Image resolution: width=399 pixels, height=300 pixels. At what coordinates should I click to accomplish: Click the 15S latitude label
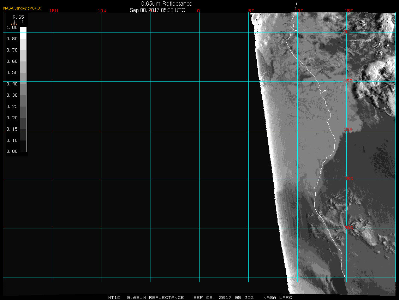[349, 179]
